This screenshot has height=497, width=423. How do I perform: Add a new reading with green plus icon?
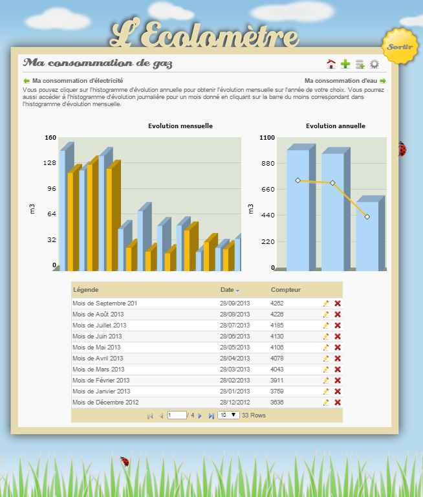tap(345, 64)
